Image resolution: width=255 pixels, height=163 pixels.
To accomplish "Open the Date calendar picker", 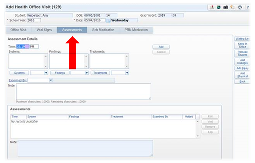I will 108,20.
